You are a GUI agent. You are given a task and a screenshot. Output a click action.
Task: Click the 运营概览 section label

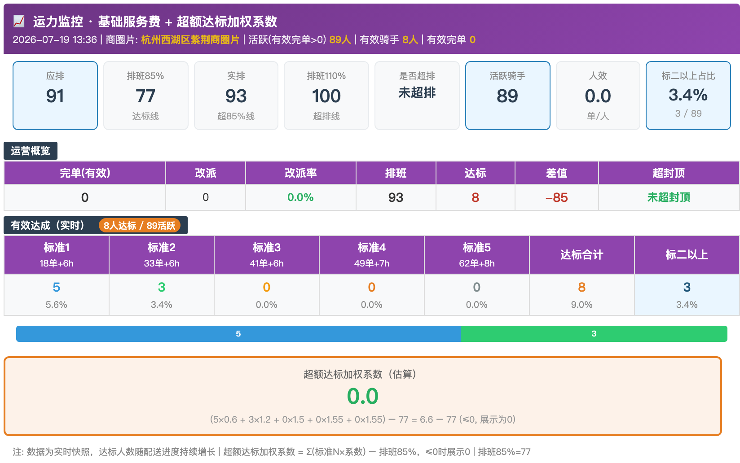click(x=31, y=151)
